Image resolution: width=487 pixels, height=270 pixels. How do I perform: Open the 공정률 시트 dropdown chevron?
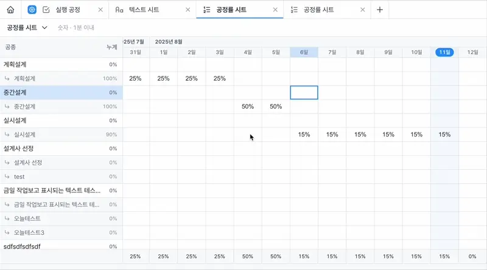click(x=45, y=28)
